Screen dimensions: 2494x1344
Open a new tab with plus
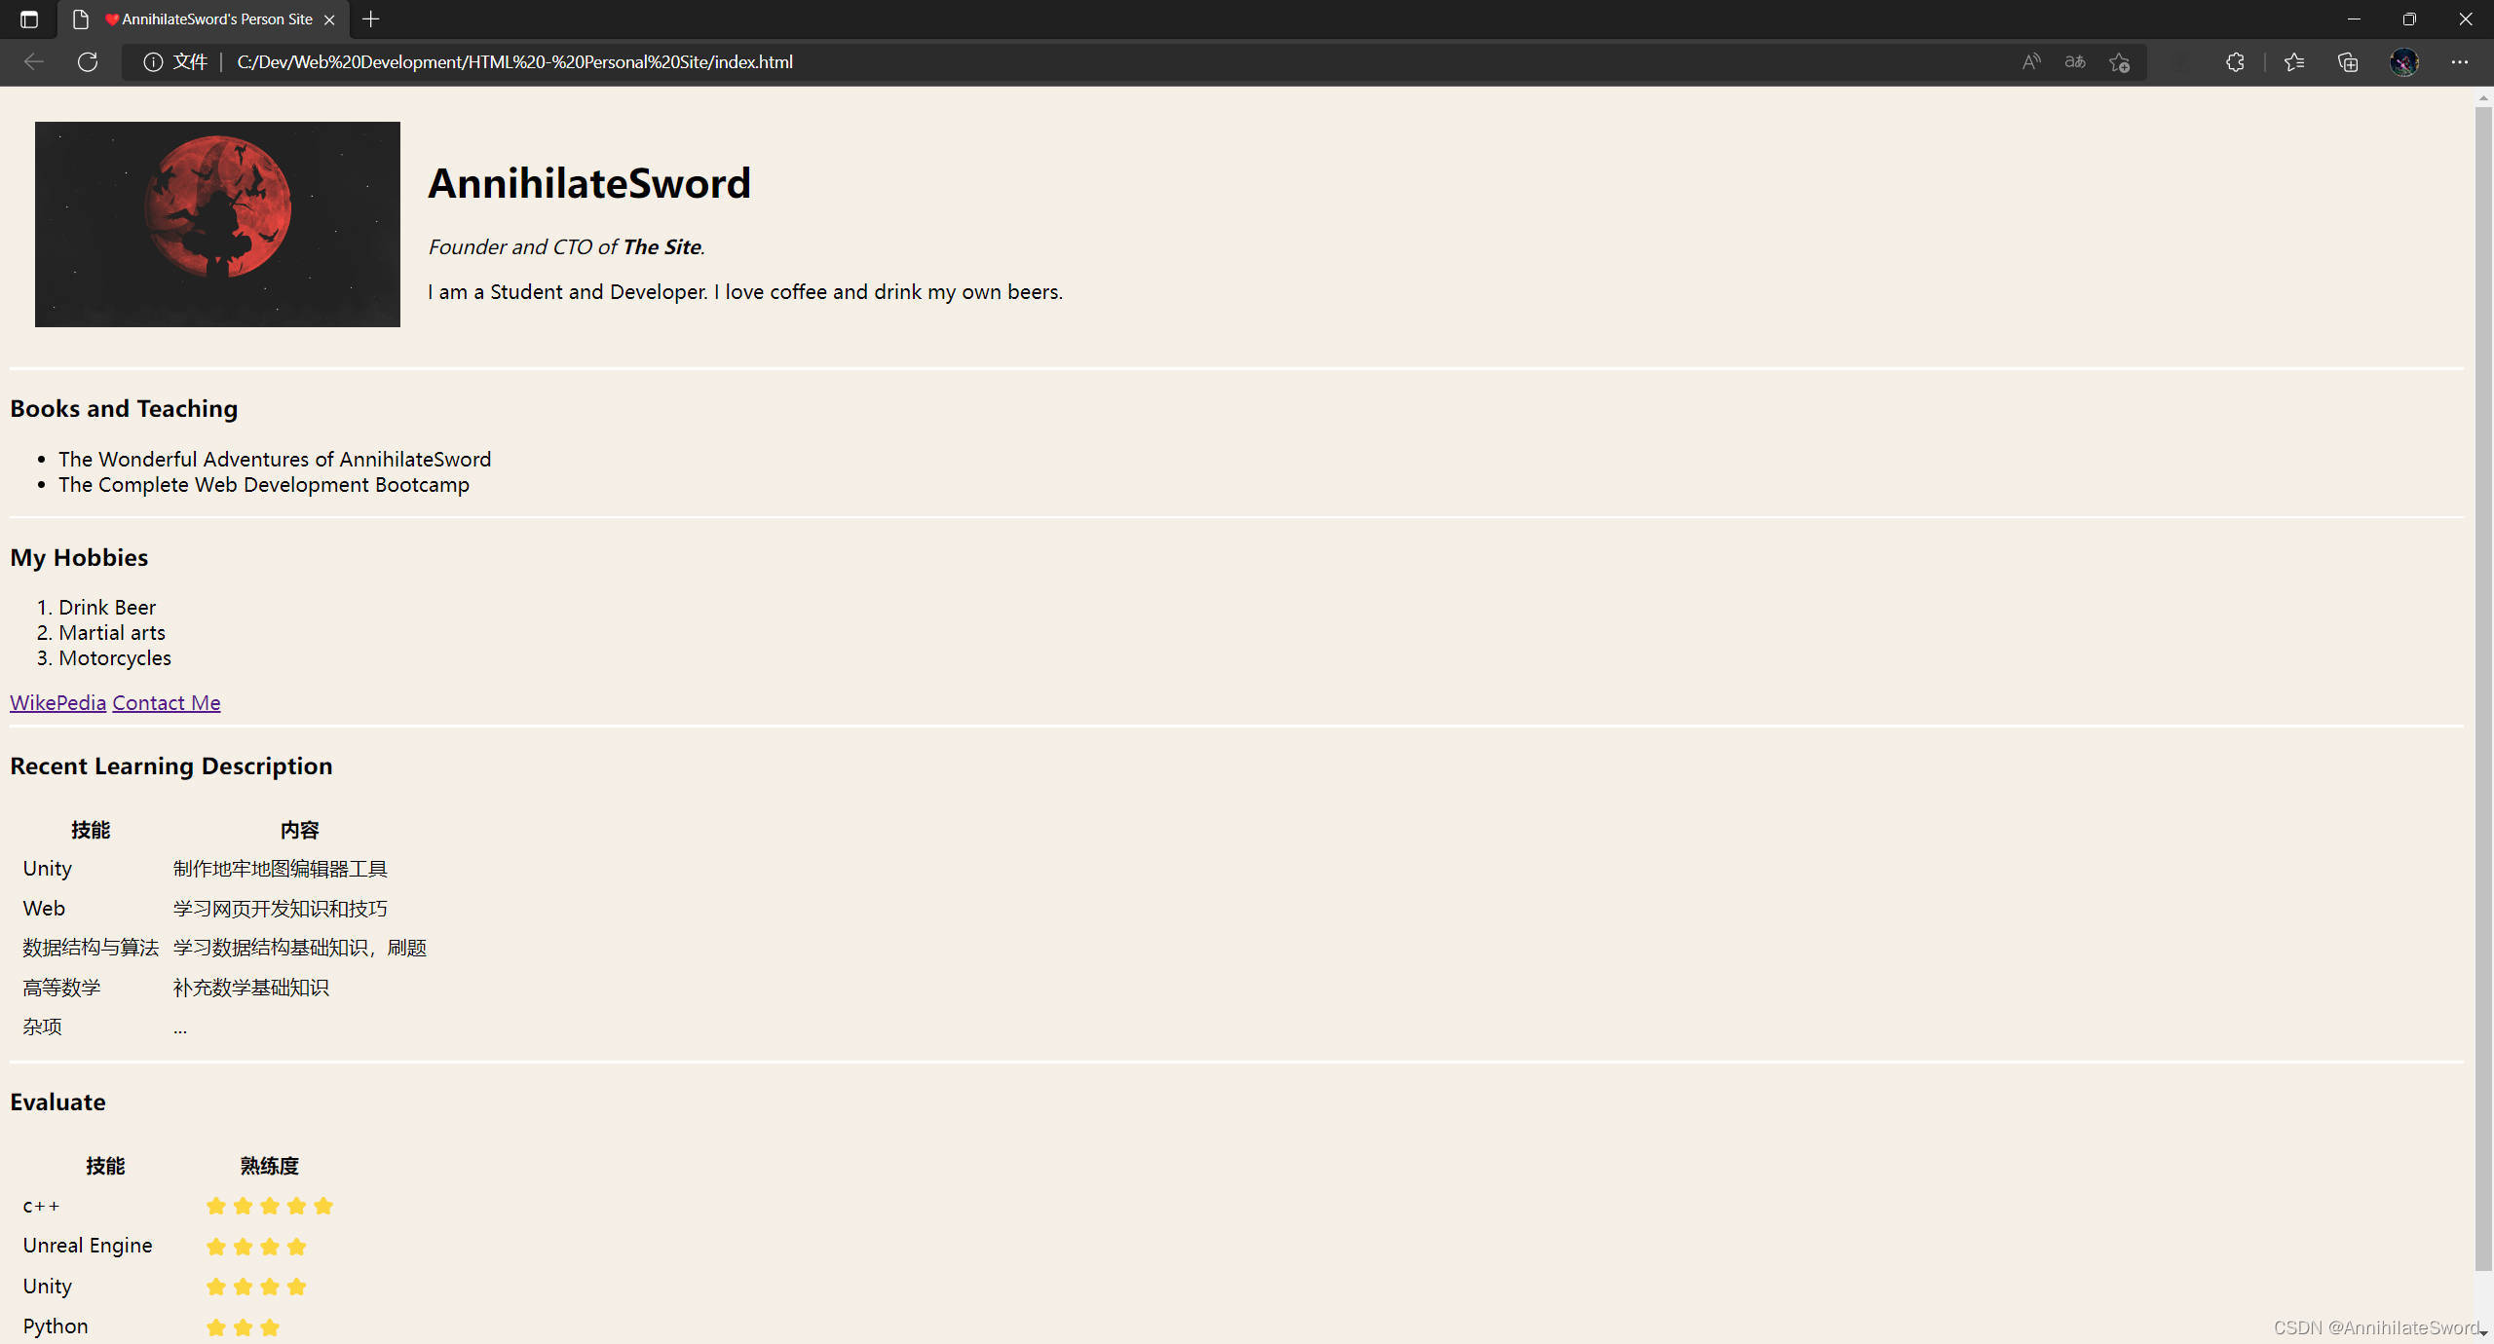(x=371, y=19)
